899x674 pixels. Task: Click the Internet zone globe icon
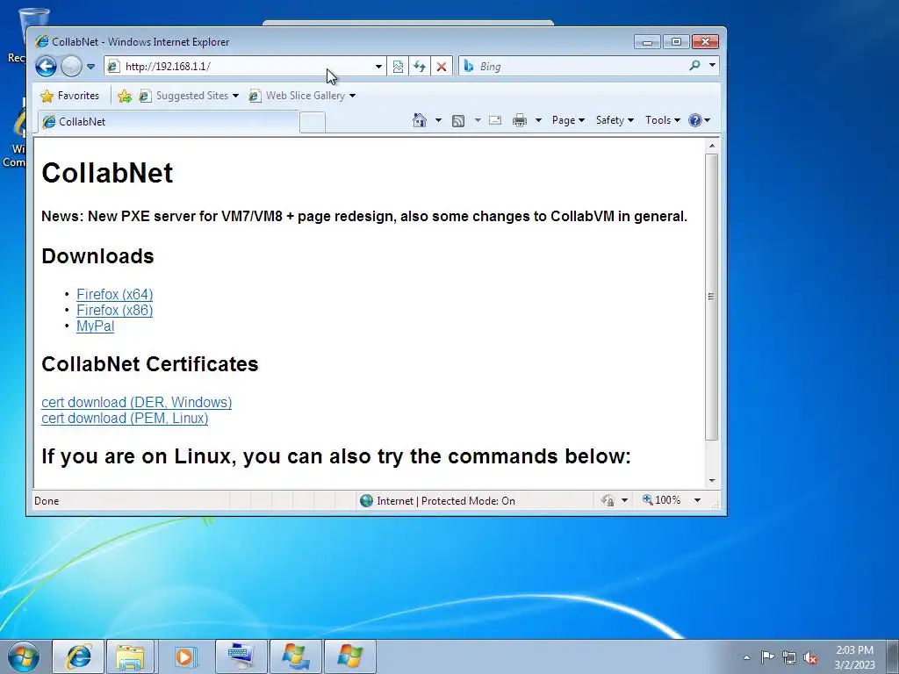pos(366,500)
